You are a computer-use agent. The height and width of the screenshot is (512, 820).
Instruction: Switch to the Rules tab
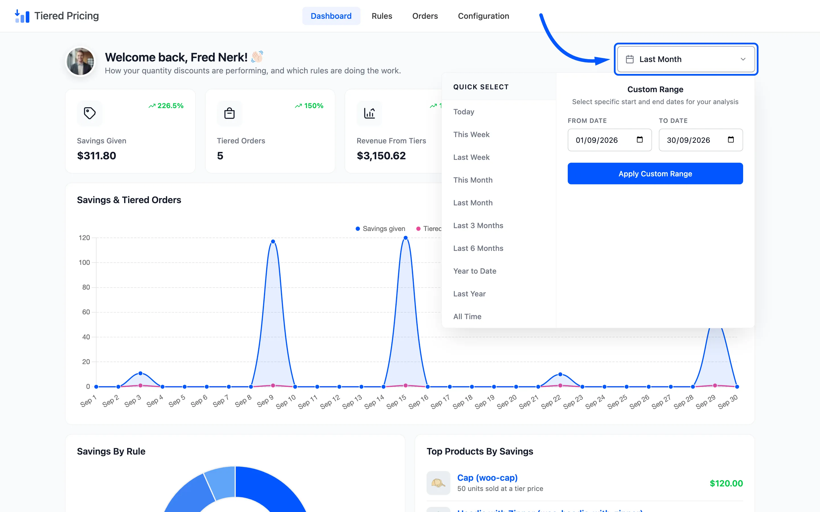tap(382, 16)
